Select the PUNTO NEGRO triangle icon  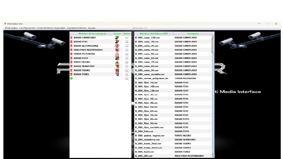tap(117, 62)
